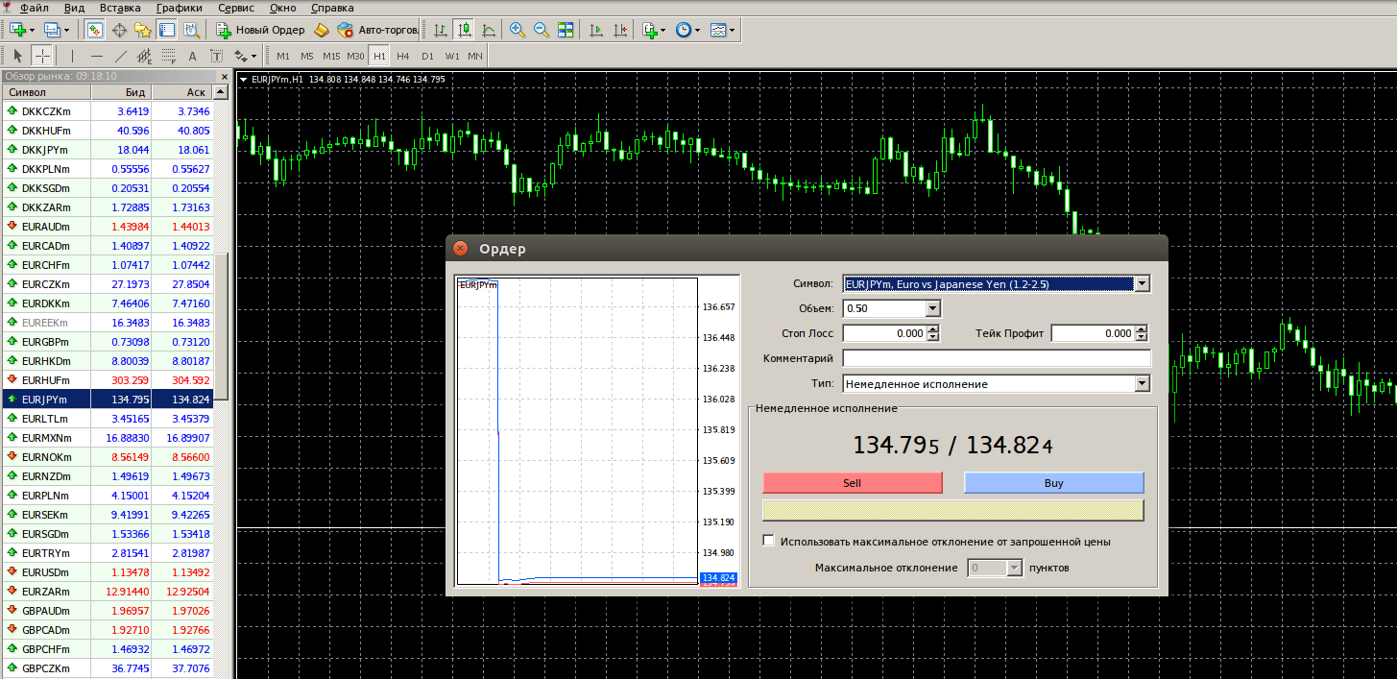Toggle the Strategy Tester icon
This screenshot has height=679, width=1397.
pyautogui.click(x=191, y=30)
